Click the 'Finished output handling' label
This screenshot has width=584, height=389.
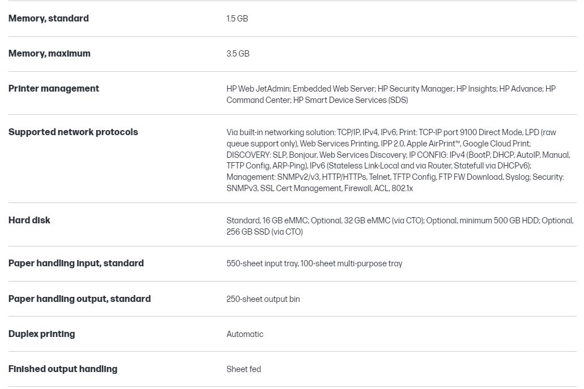63,369
